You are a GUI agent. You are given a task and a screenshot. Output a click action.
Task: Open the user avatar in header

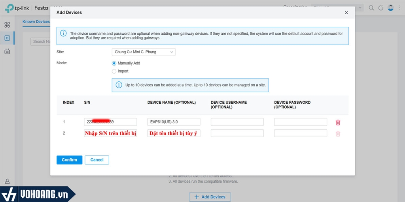390,7
